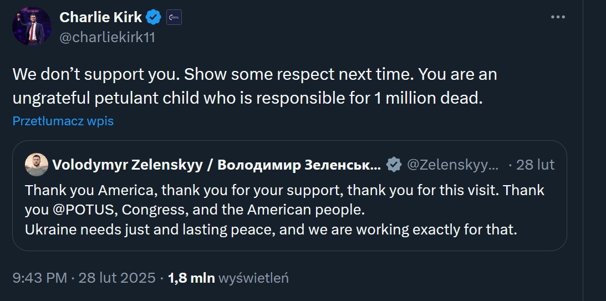Click Przetłumacz wpis to translate the post
Image resolution: width=606 pixels, height=301 pixels.
63,121
